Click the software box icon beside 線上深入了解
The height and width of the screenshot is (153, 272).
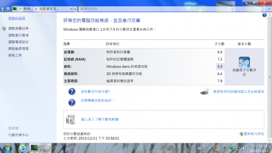71,119
